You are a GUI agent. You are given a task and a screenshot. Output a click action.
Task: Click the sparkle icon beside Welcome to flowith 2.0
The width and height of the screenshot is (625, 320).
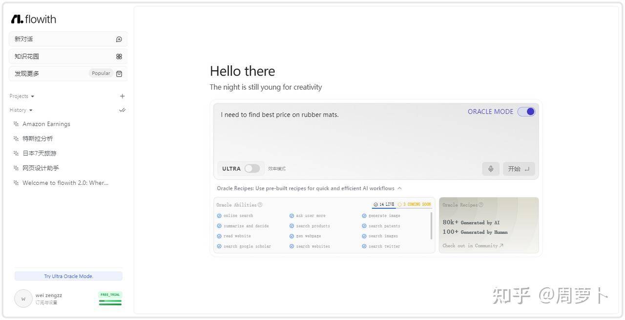(x=16, y=183)
